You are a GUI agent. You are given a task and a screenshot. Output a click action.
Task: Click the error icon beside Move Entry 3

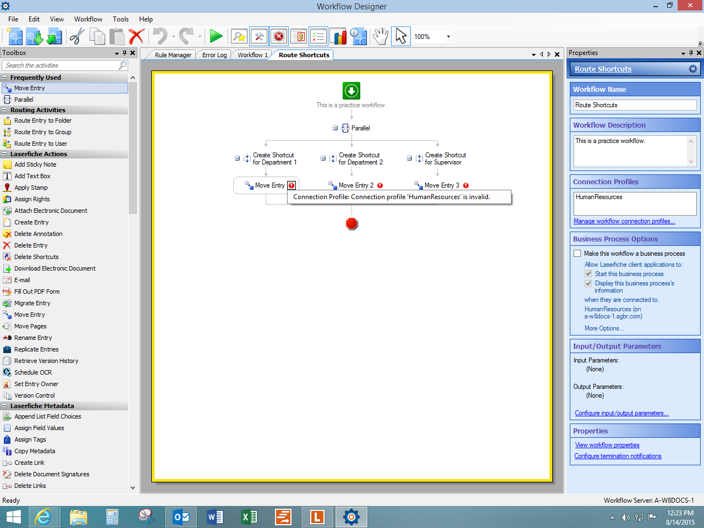click(466, 185)
